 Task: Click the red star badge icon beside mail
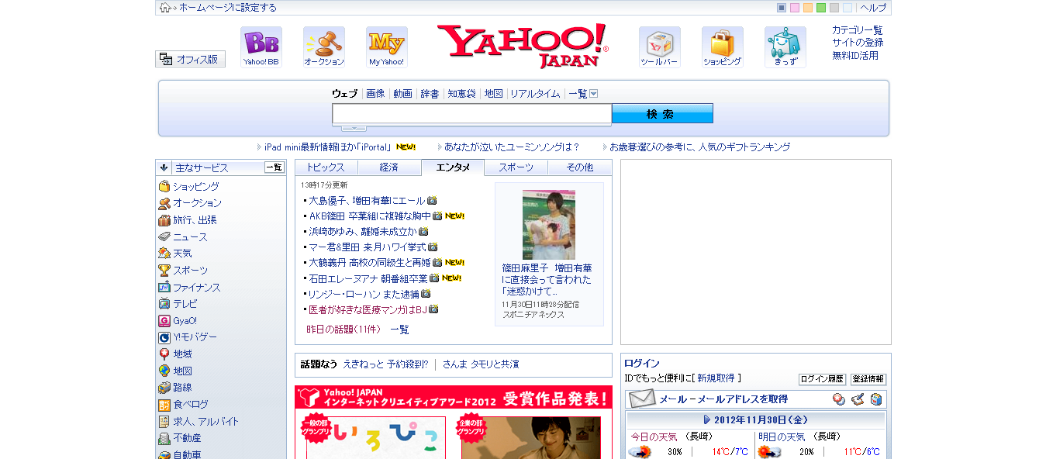tap(838, 399)
